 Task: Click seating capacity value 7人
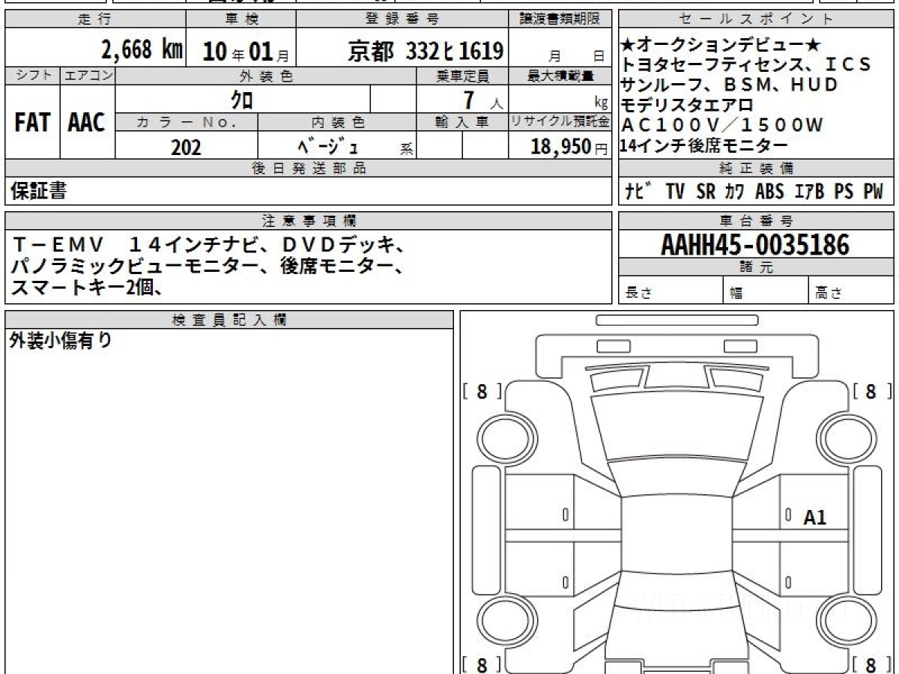pyautogui.click(x=484, y=100)
